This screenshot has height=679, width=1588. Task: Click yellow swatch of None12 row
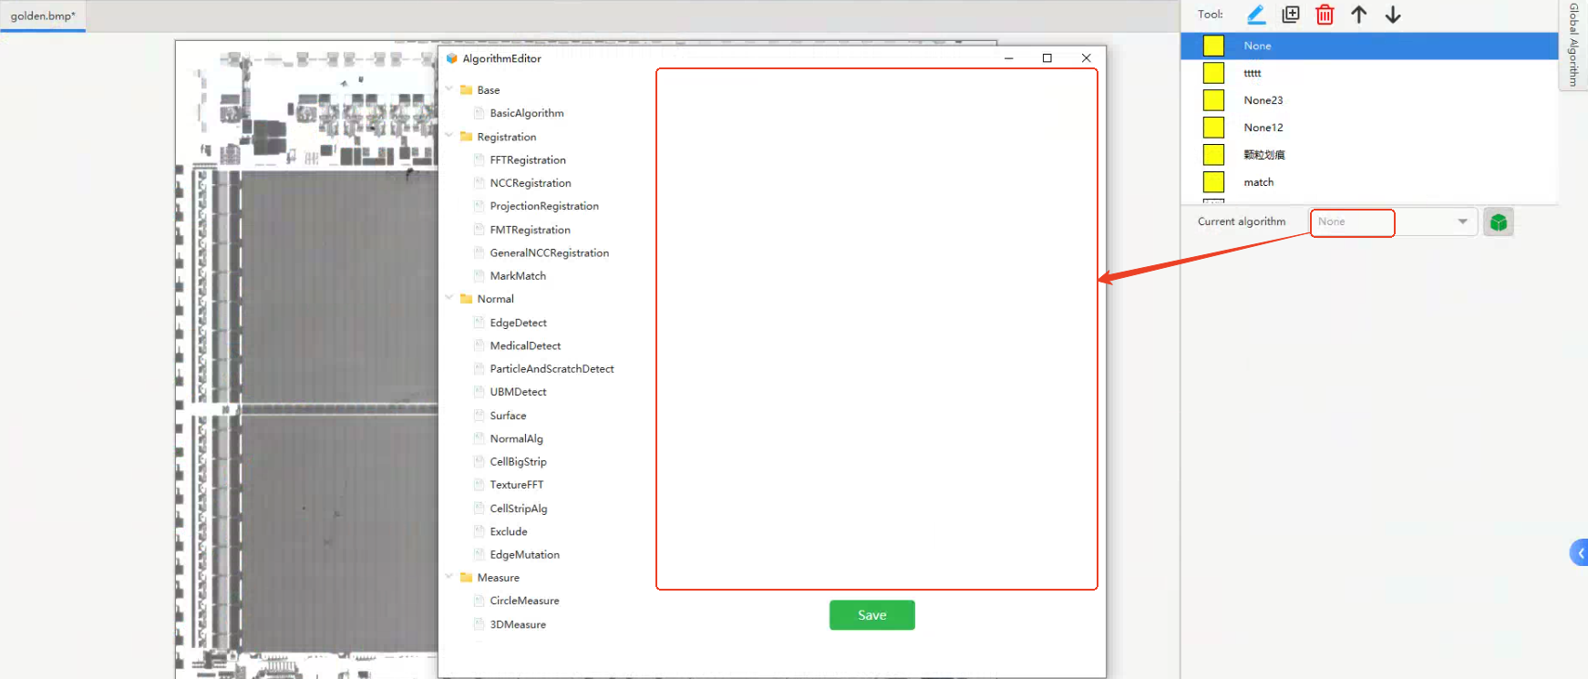(x=1213, y=128)
